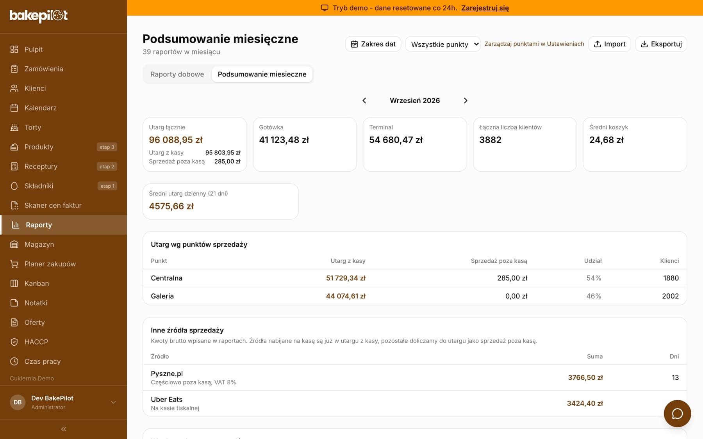Follow the Zarejestruj się link
703x439 pixels.
pos(485,8)
